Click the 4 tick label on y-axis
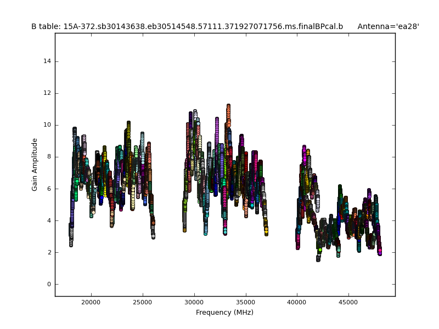The width and height of the screenshot is (439, 329). coord(49,220)
